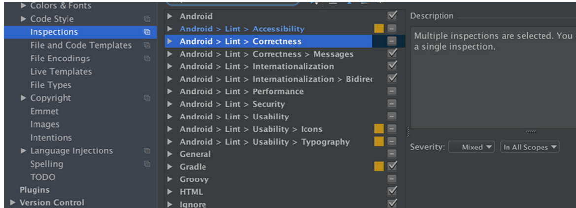Uncheck the Android inspections checkbox

[392, 16]
